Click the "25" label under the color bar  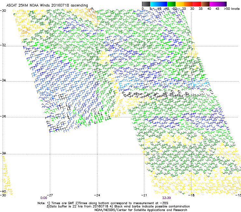184,9
